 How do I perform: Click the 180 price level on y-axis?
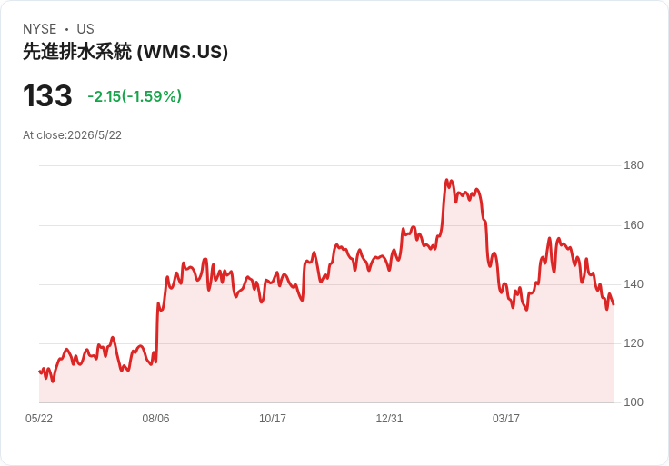click(634, 165)
